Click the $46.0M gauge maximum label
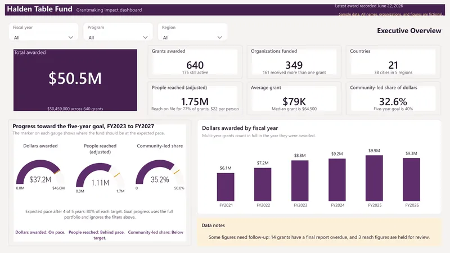The width and height of the screenshot is (450, 253). (x=58, y=188)
